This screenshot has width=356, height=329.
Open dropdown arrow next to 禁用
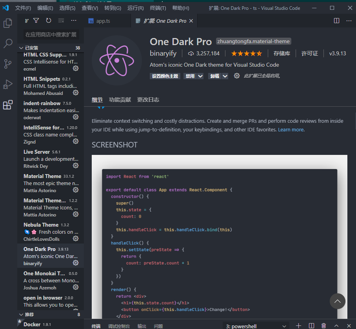[x=200, y=76]
